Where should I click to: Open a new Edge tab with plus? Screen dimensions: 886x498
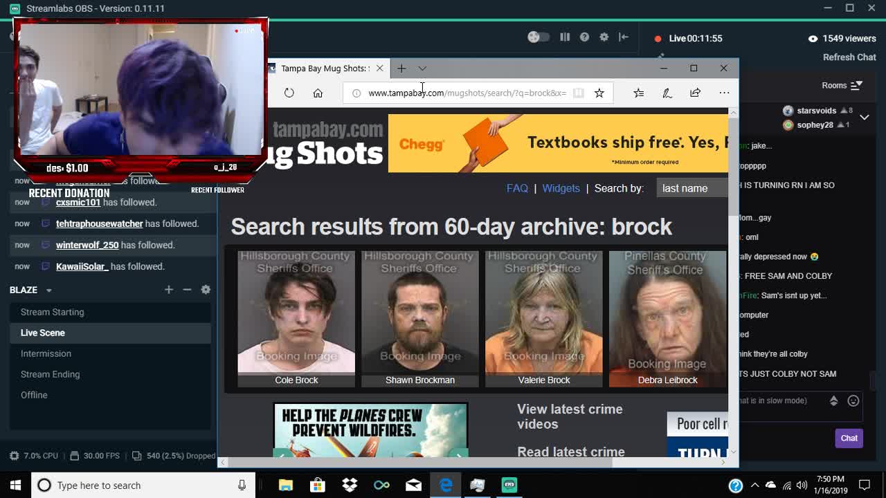401,68
